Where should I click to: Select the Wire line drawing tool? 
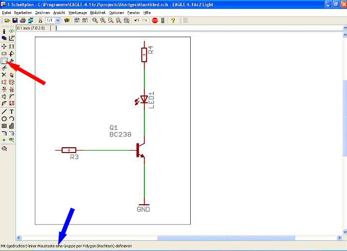(x=4, y=112)
